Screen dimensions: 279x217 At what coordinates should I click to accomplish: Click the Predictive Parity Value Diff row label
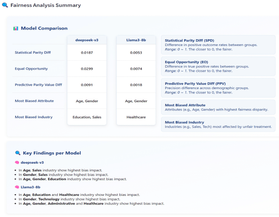point(38,85)
